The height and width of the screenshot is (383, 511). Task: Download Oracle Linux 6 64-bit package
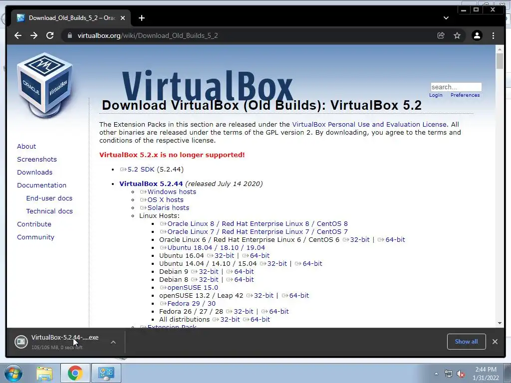coord(391,240)
